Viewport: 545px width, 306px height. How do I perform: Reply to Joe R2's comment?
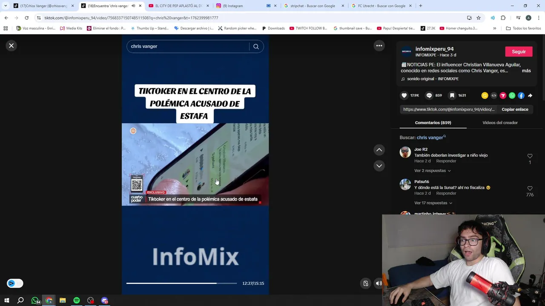tap(446, 161)
